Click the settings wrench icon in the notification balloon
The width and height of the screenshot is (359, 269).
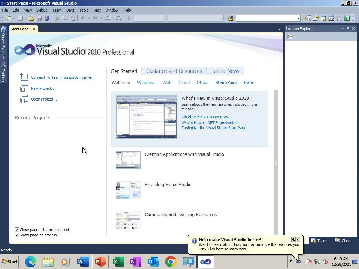(x=293, y=240)
